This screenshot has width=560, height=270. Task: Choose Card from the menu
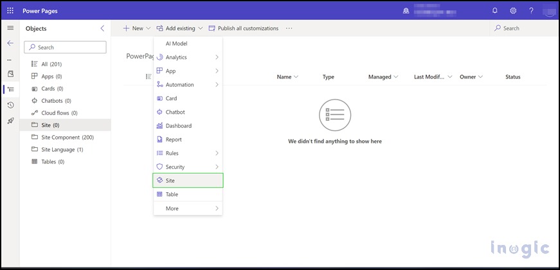coord(188,98)
